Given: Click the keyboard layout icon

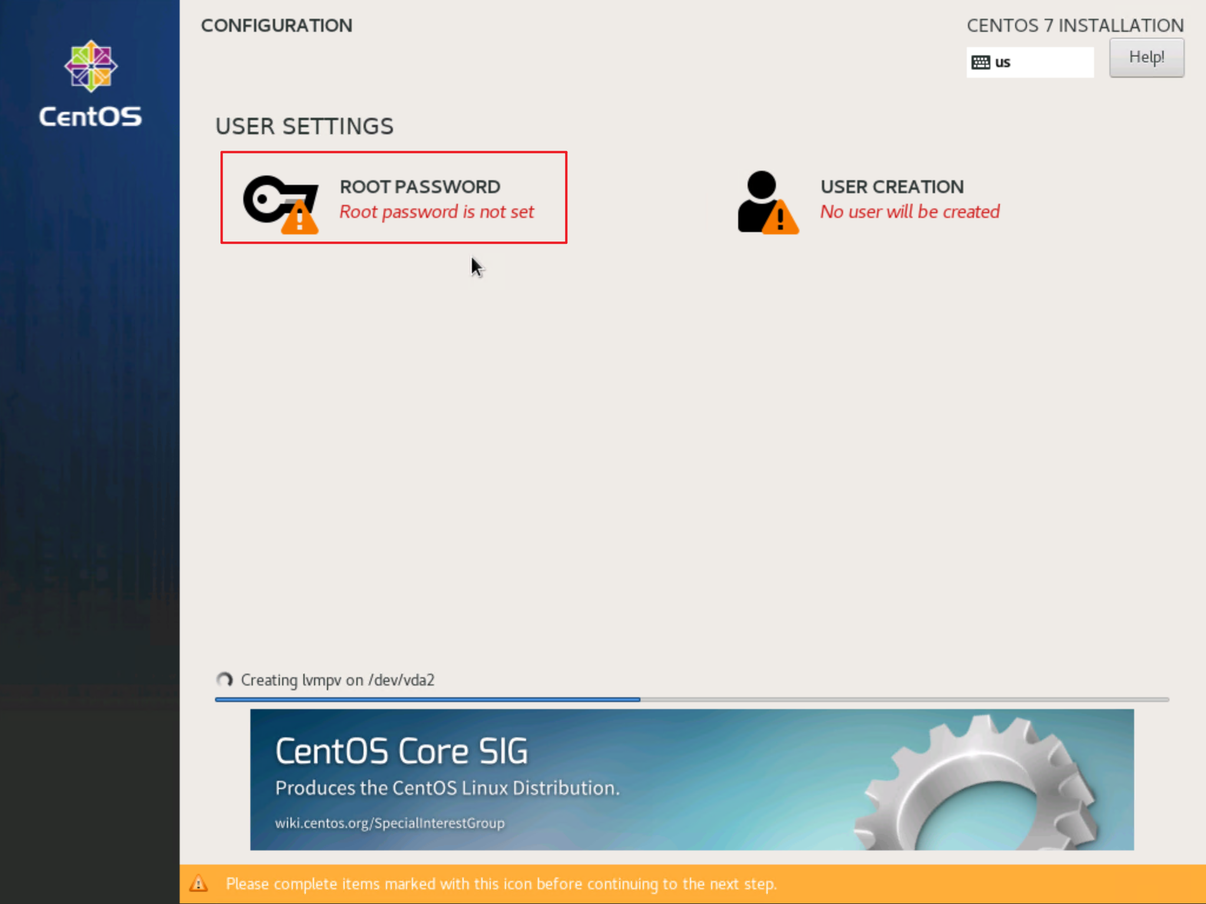Looking at the screenshot, I should click(x=980, y=62).
